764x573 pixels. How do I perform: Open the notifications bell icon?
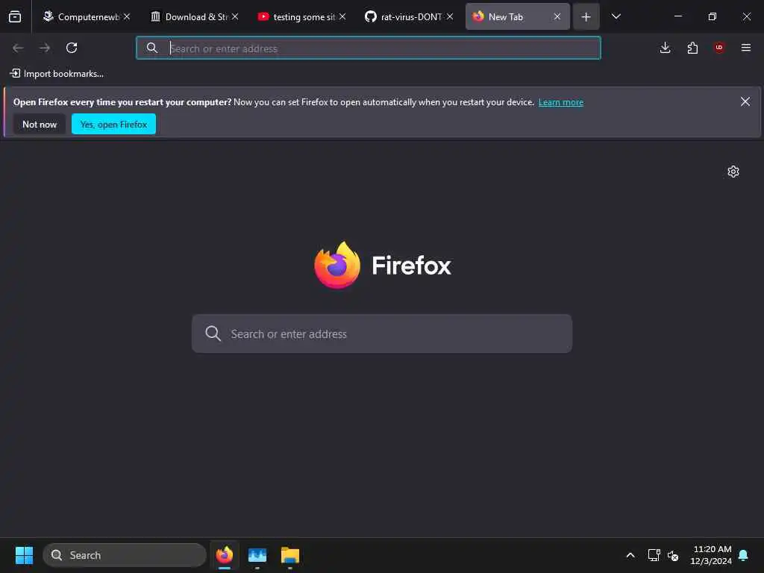744,555
